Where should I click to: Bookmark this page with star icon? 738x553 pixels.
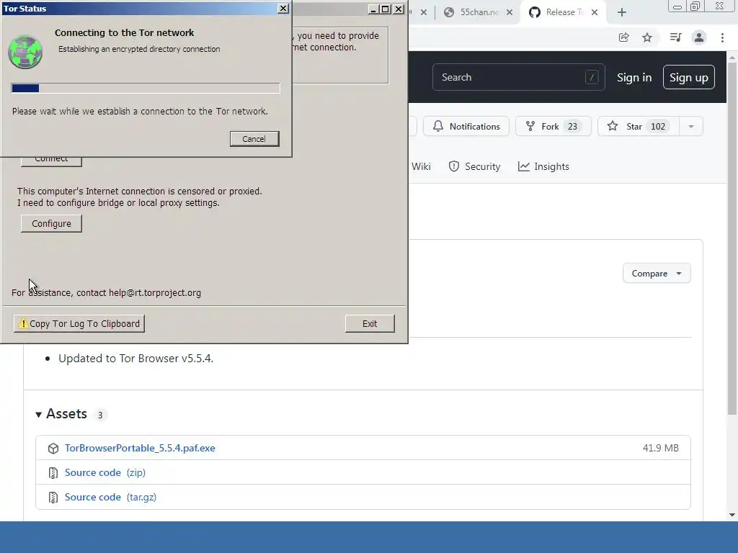point(647,37)
